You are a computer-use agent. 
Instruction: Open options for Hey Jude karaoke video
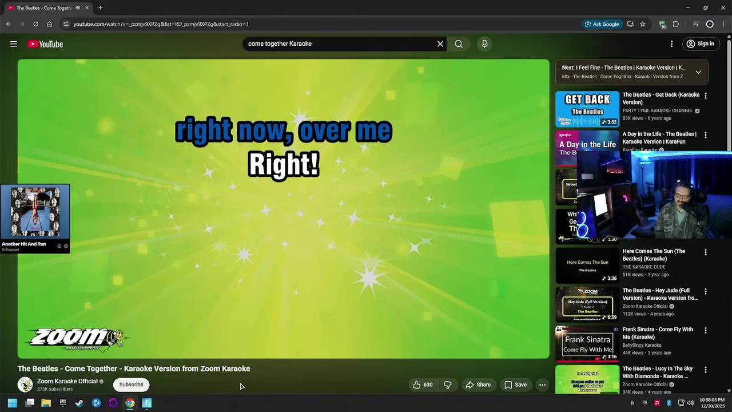pos(705,291)
